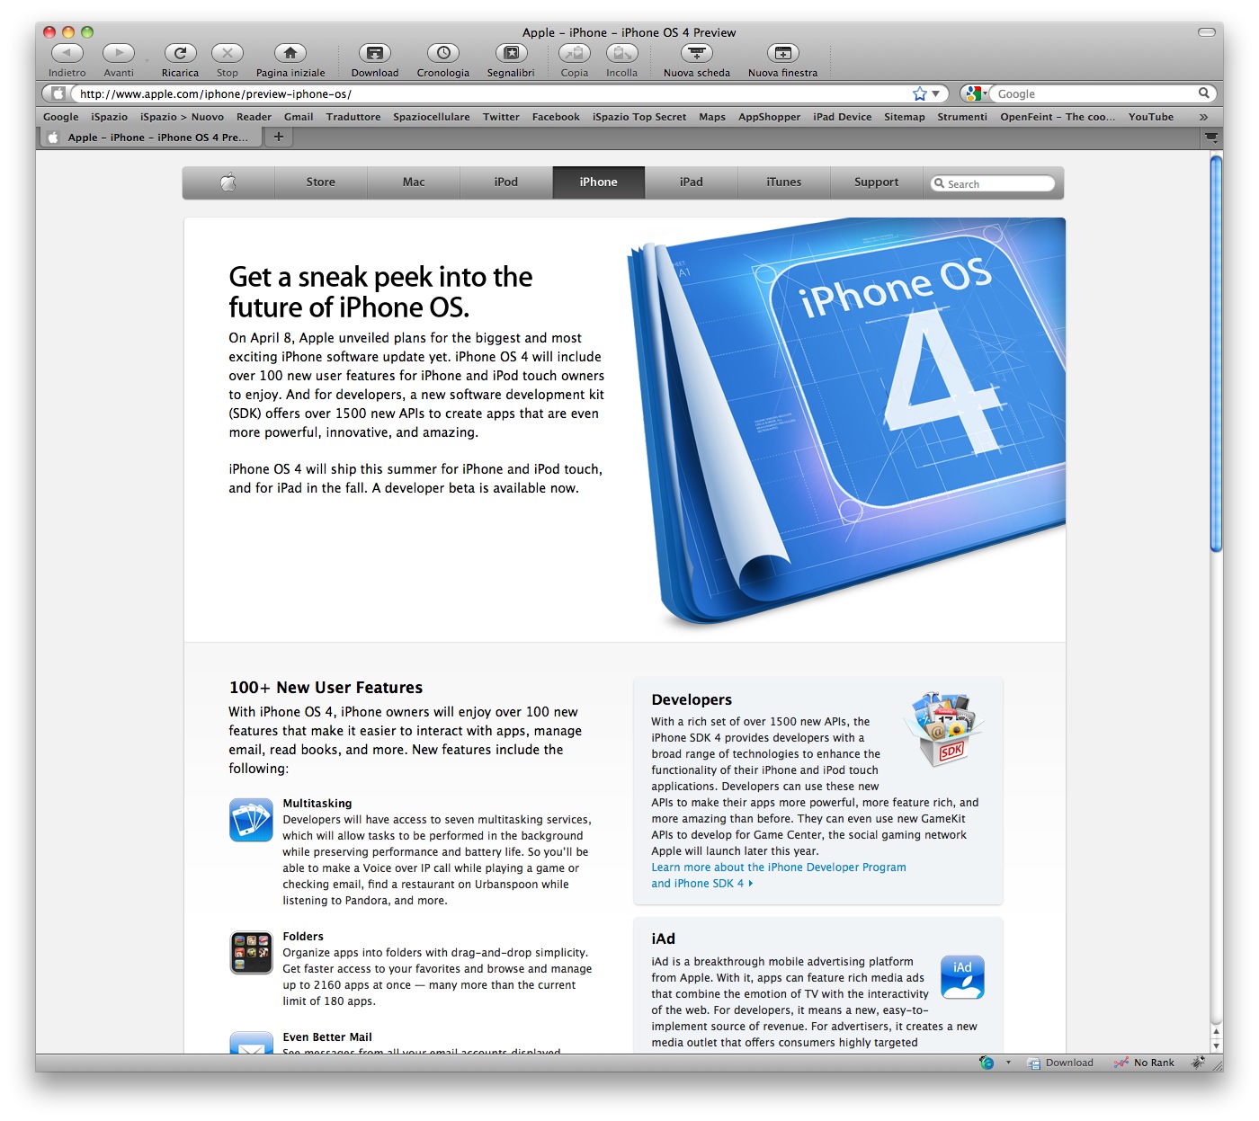Go to Pagina iniziale home icon

click(x=290, y=54)
